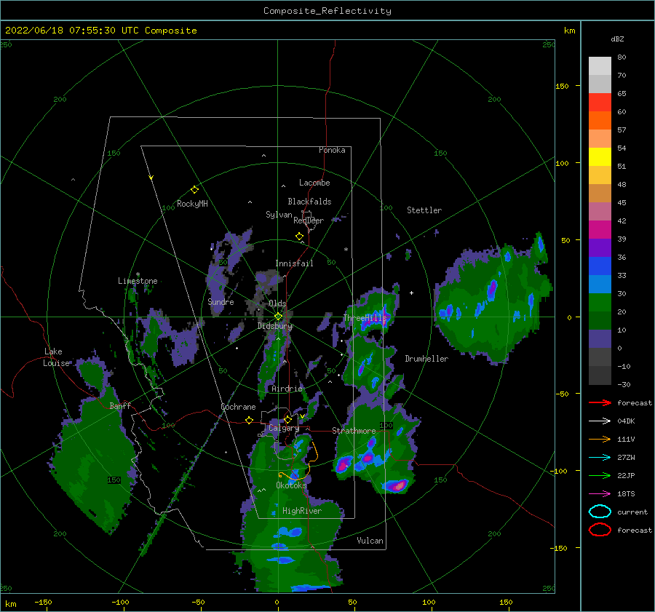Click the 'dBZ' legend heading

pos(617,39)
